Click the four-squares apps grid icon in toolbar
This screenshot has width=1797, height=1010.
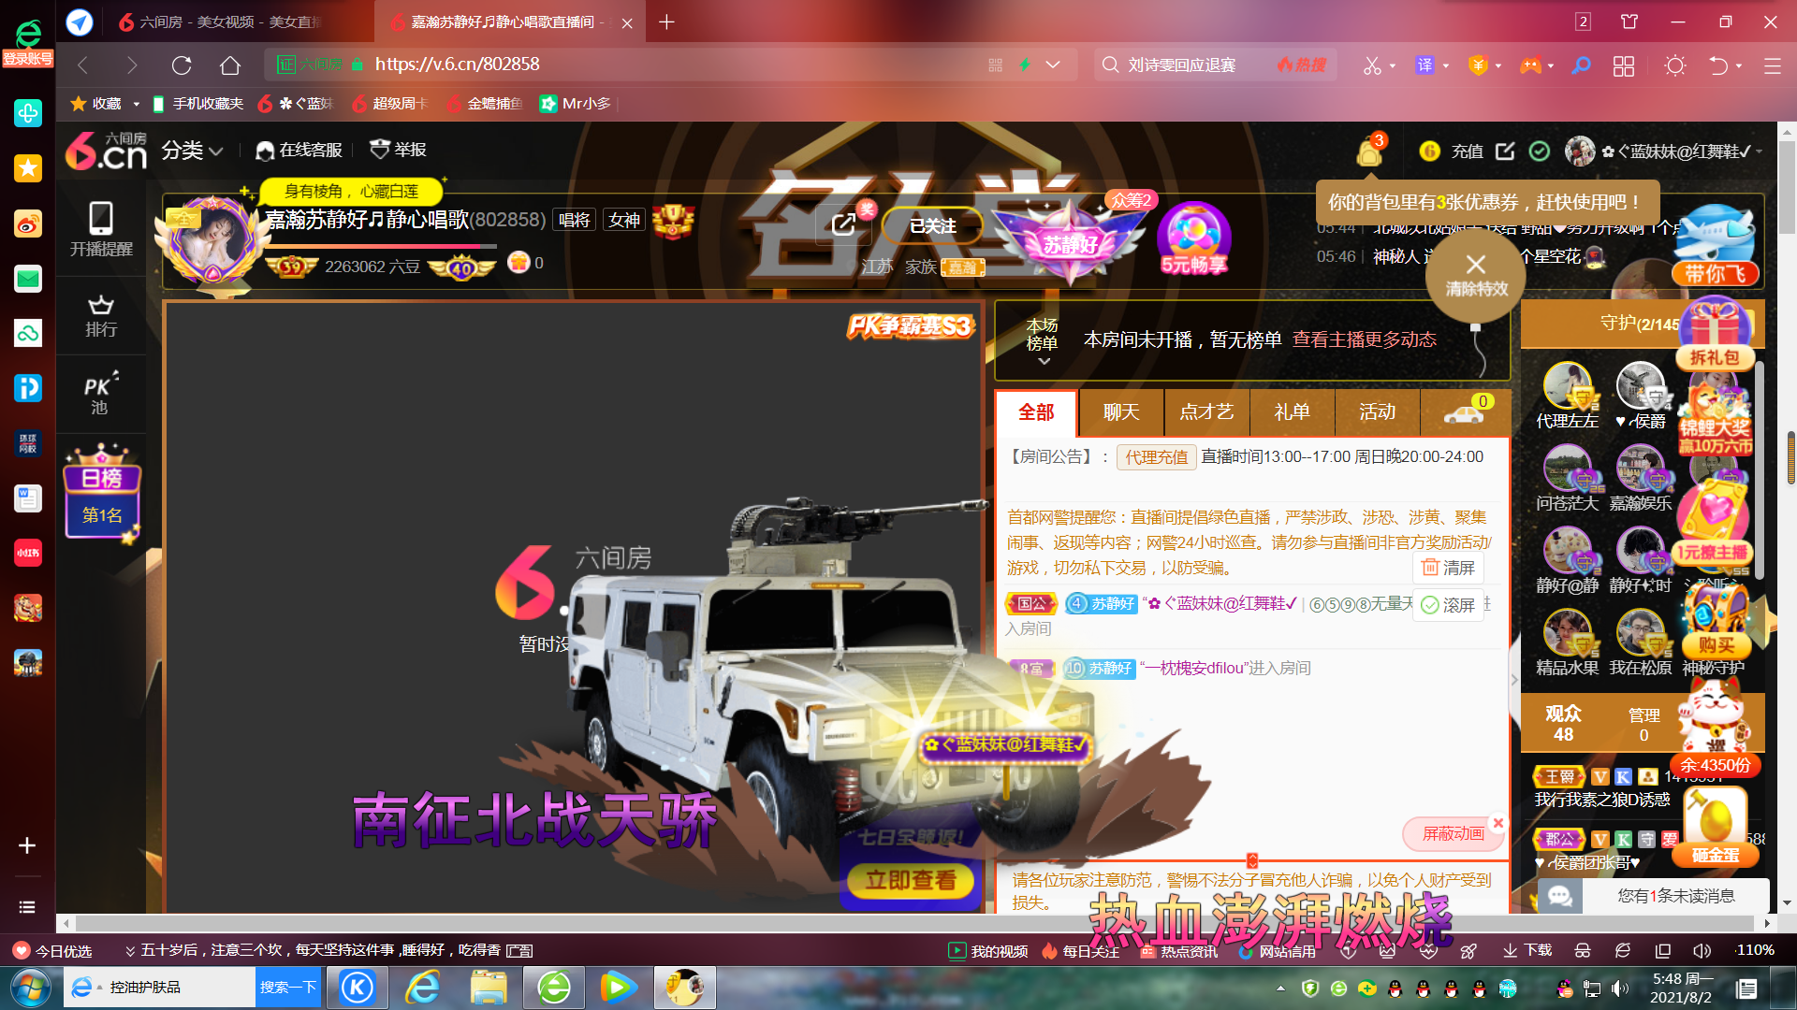click(x=1624, y=65)
